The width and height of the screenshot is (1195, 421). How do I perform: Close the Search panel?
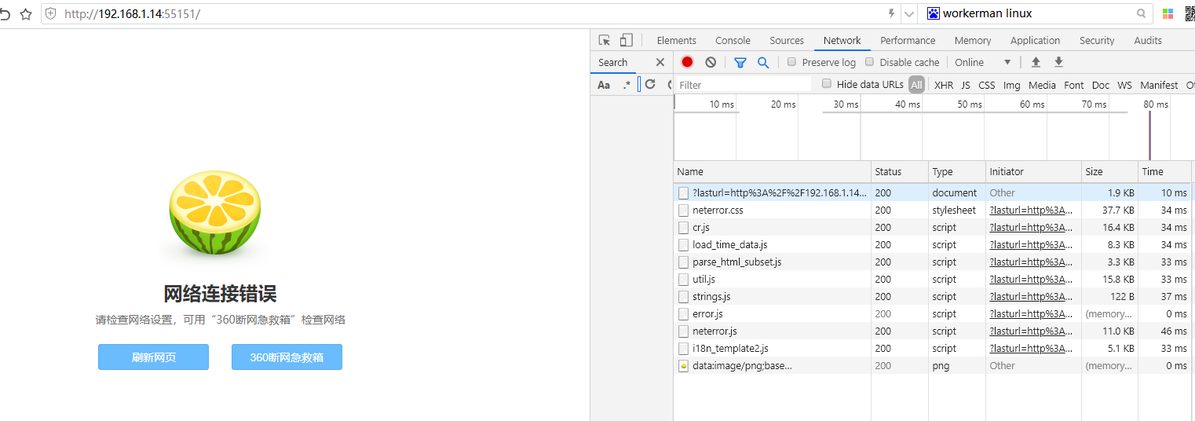tap(660, 62)
